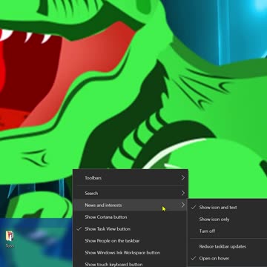This screenshot has width=267, height=267.
Task: Enable Show Cortana button option
Action: 131,217
